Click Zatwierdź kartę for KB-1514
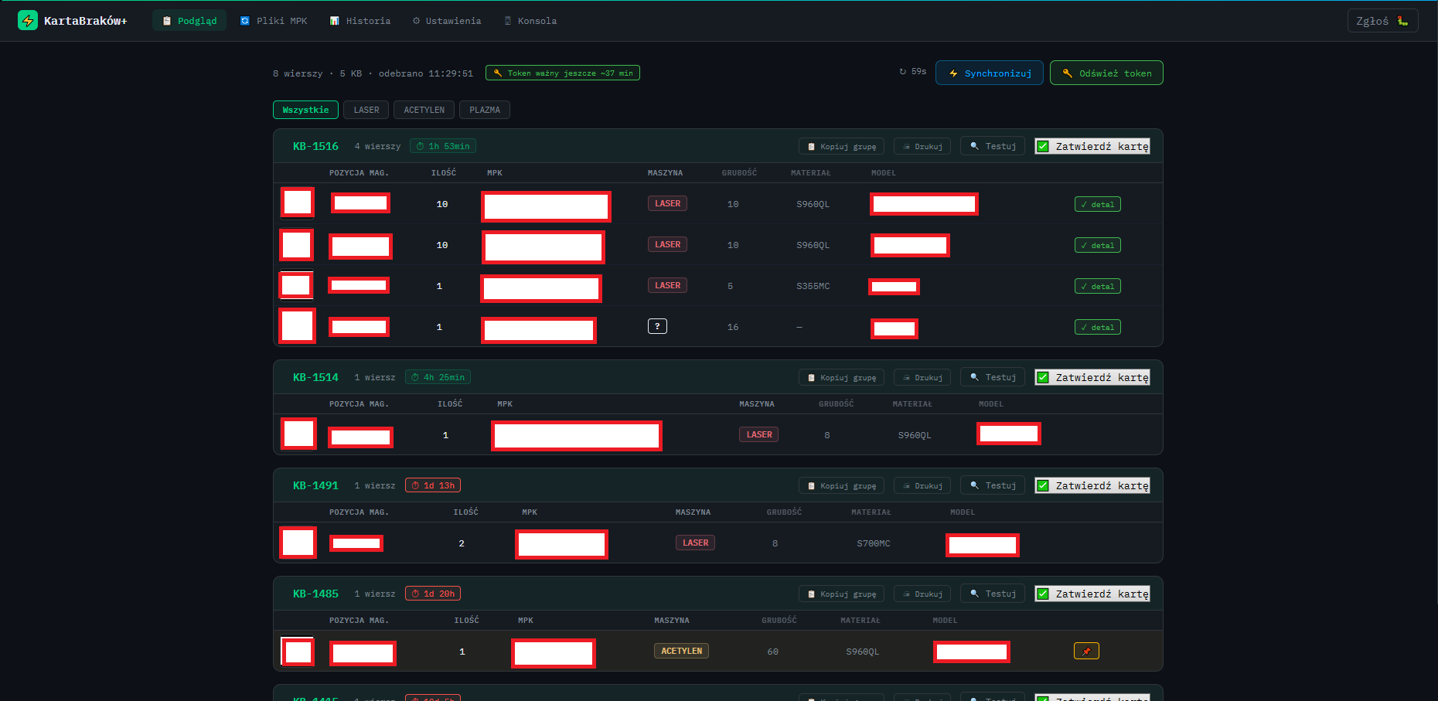Screen dimensions: 1438x701 pyautogui.click(x=1092, y=378)
